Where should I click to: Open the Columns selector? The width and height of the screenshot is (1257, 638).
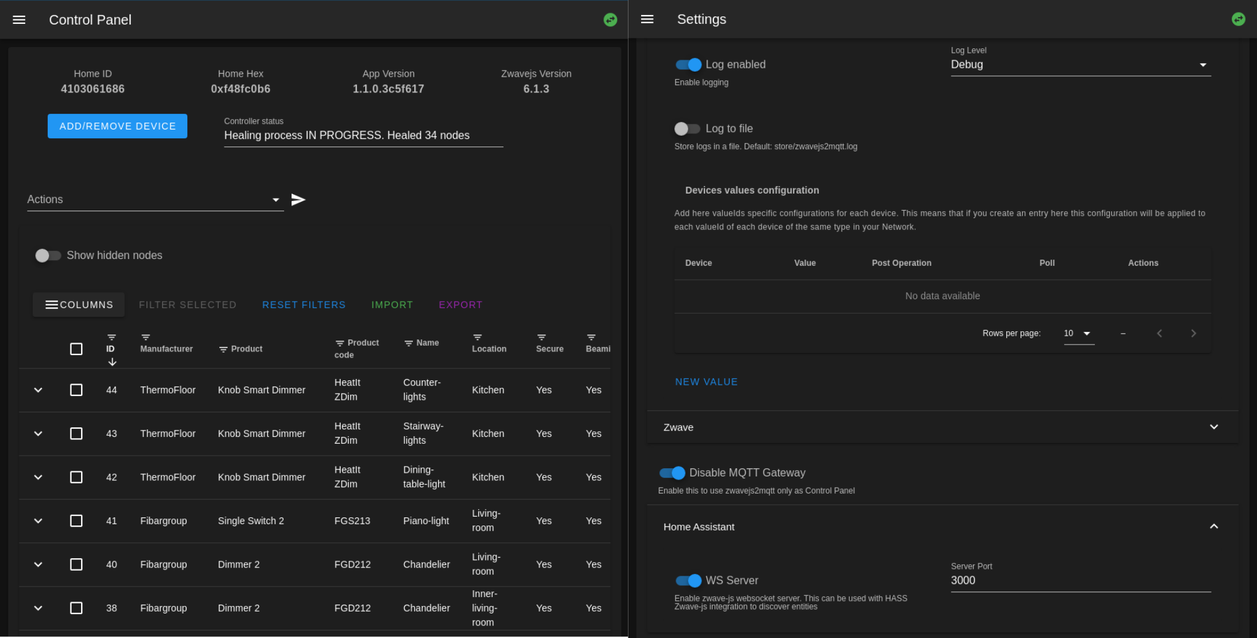pos(79,304)
